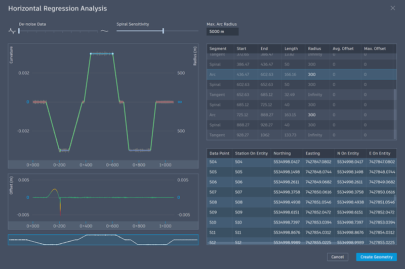Select the Spiral row starting 685.12
This screenshot has height=269, width=405.
click(301, 105)
